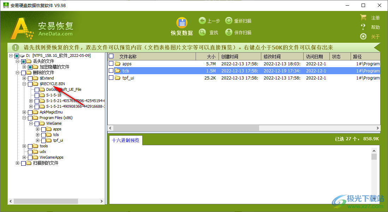Click the 保存扫描 save scan label
Image resolution: width=388 pixels, height=212 pixels.
243,33
